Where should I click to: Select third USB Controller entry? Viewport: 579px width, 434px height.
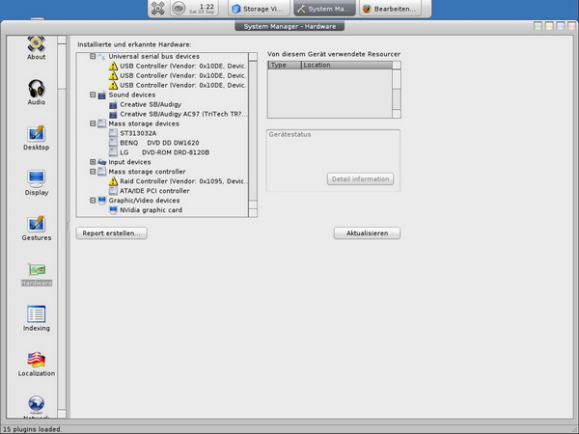point(182,85)
